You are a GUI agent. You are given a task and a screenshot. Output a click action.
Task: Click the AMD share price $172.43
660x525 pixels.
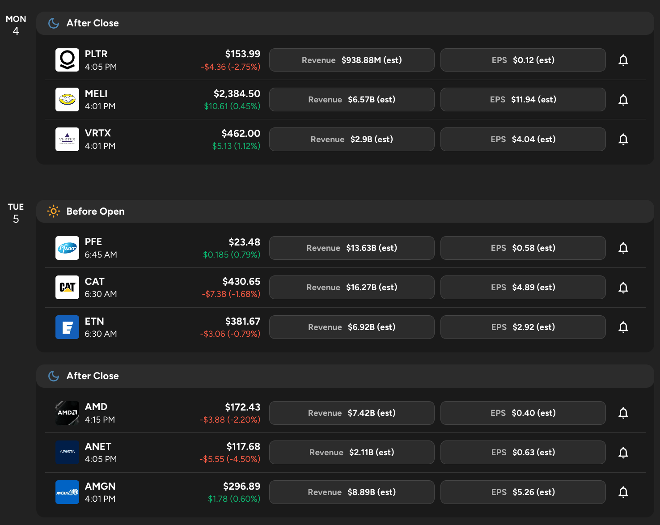coord(243,407)
